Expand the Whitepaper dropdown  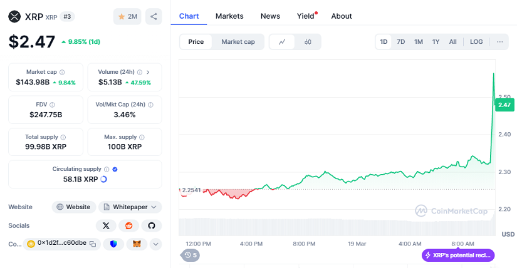pyautogui.click(x=130, y=207)
